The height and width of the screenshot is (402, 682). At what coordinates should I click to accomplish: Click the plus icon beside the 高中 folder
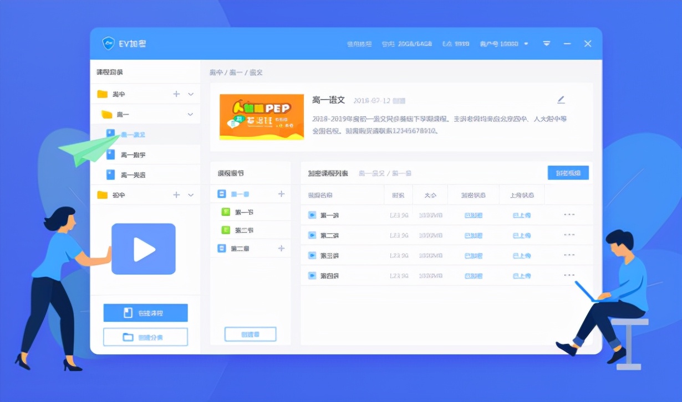point(176,93)
